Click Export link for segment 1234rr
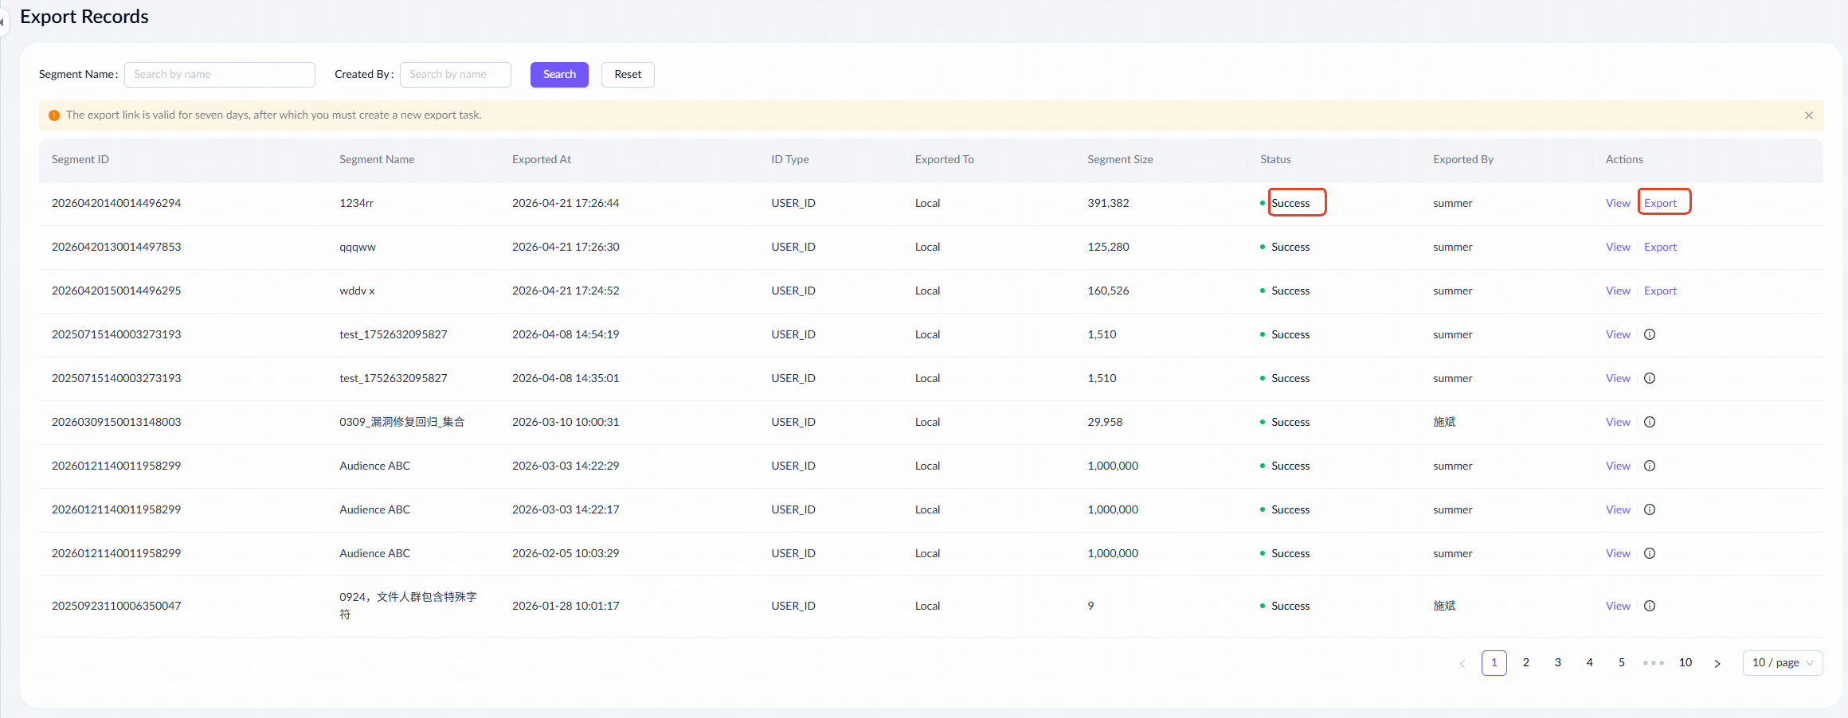 pos(1660,204)
